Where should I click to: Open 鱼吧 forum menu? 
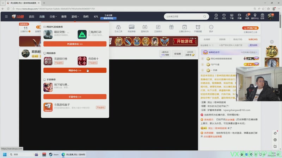[86, 17]
